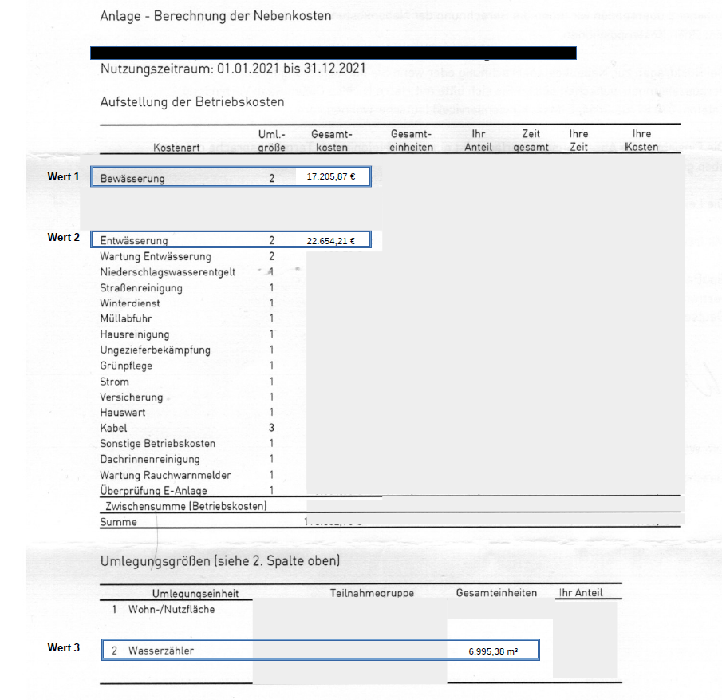
Task: Click the Entwässerung cost type row label
Action: click(134, 240)
